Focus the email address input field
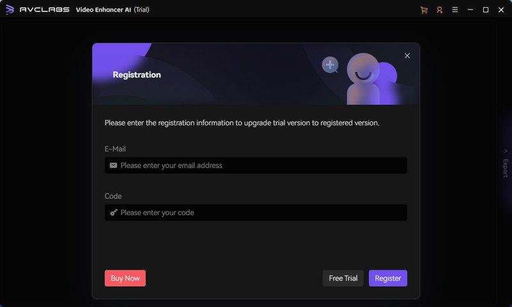The image size is (512, 307). (255, 165)
